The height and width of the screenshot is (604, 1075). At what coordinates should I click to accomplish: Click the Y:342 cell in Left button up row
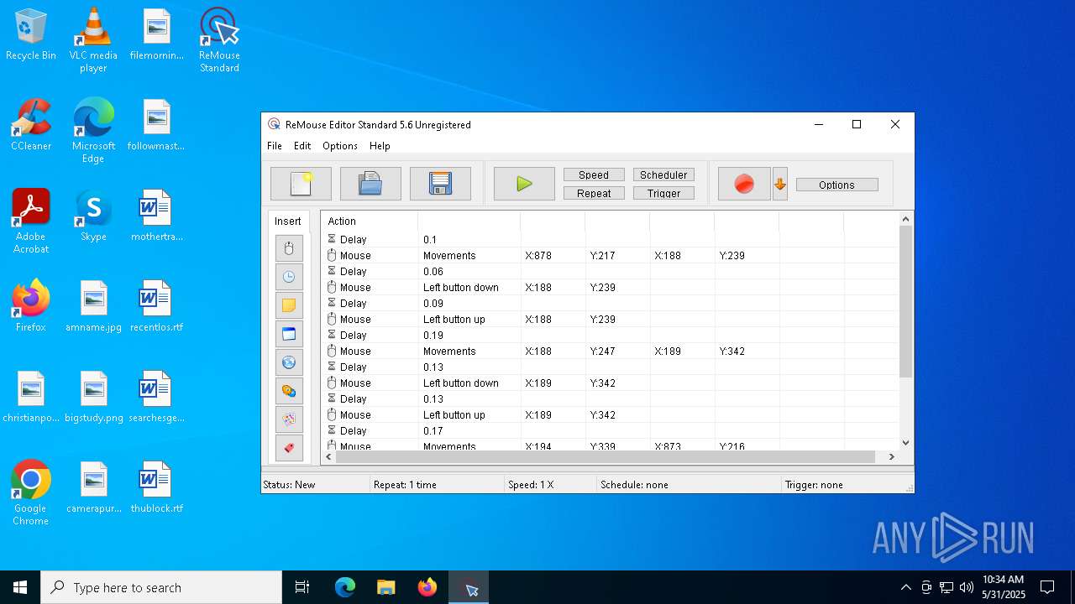[617, 415]
